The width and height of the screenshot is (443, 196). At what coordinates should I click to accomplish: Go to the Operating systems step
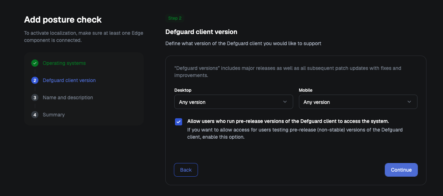point(64,63)
